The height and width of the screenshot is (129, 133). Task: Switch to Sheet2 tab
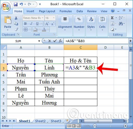(40, 121)
